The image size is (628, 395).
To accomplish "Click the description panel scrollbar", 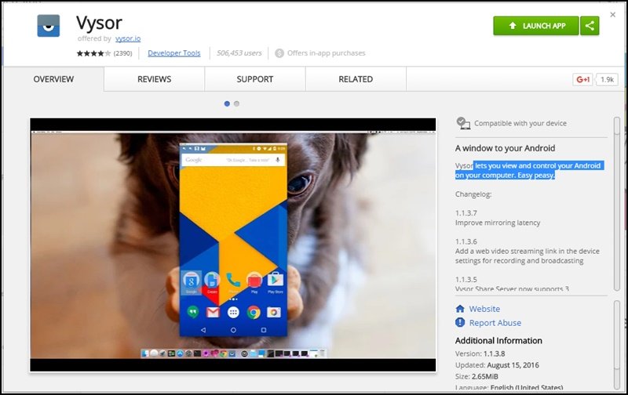I will click(617, 204).
